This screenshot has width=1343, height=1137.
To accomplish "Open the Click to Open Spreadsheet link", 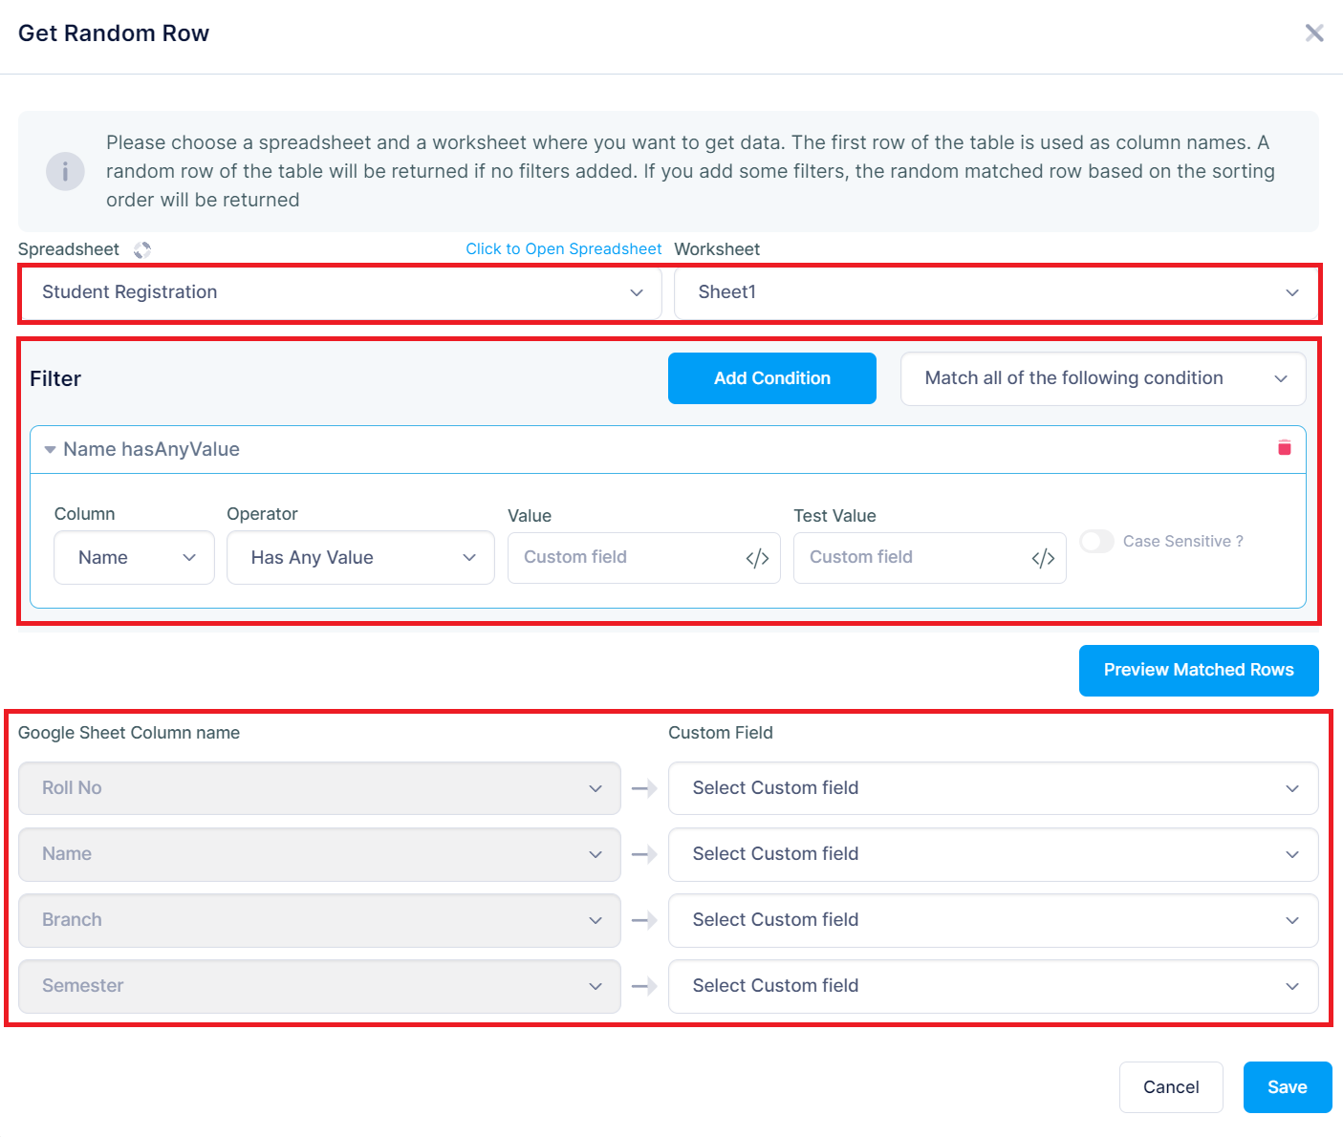I will click(x=564, y=249).
